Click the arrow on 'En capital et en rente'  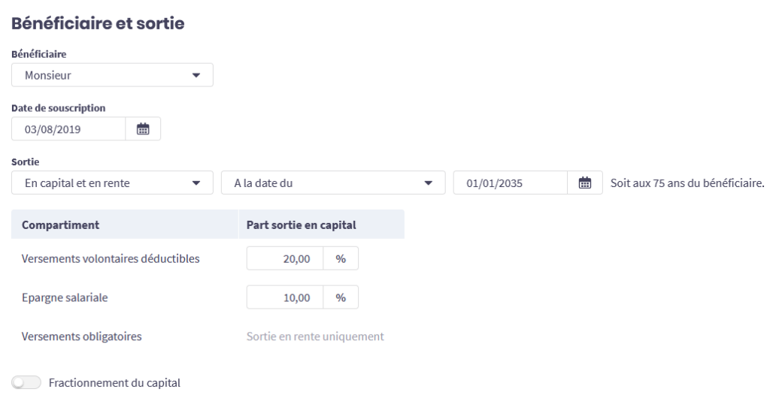tap(197, 182)
